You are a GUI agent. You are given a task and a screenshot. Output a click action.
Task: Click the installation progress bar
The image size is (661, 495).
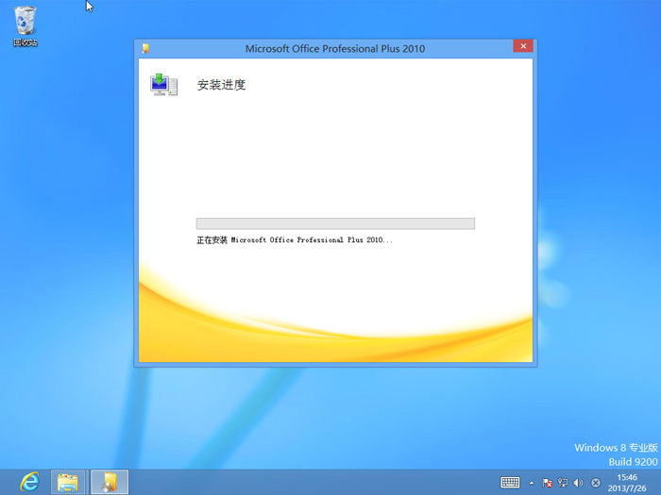coord(335,223)
